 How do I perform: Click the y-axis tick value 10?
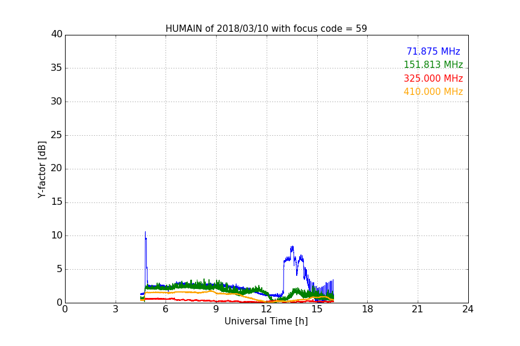click(57, 235)
